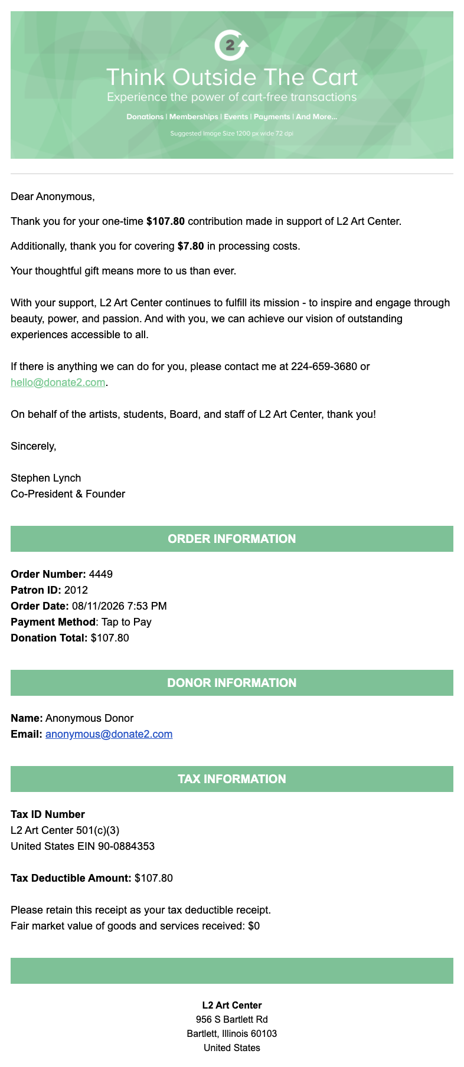Click the TAX INFORMATION header bar

pos(232,779)
